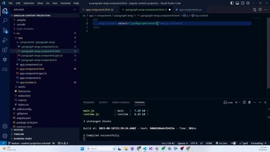Image resolution: width=270 pixels, height=152 pixels.
Task: Open Windows Start button on taskbar
Action: [x=82, y=149]
